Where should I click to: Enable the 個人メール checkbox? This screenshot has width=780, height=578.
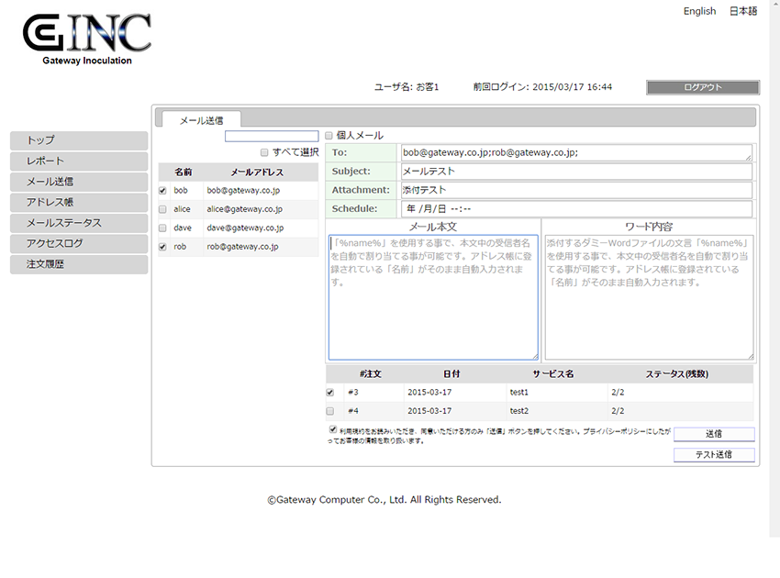point(329,136)
